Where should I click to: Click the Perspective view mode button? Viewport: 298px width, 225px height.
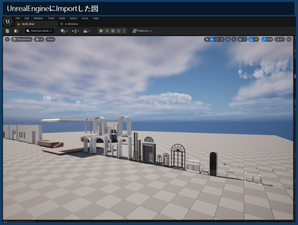22,39
